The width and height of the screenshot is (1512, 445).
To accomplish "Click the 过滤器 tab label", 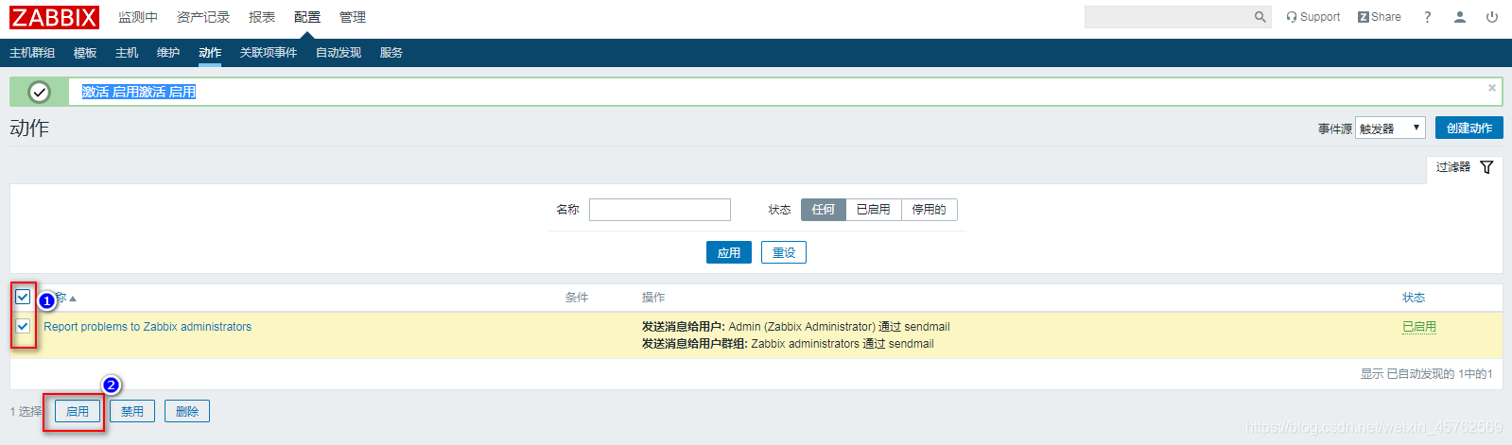I will 1453,167.
